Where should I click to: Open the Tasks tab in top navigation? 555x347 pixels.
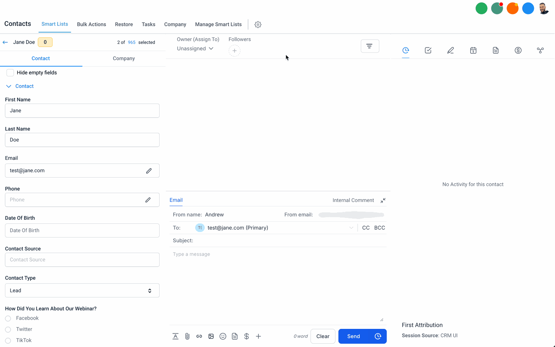[x=148, y=24]
